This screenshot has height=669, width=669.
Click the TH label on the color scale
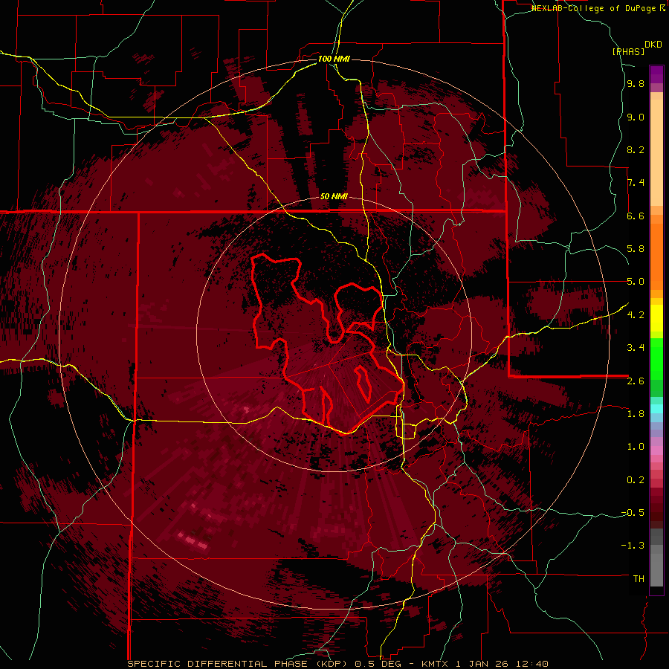(x=639, y=579)
